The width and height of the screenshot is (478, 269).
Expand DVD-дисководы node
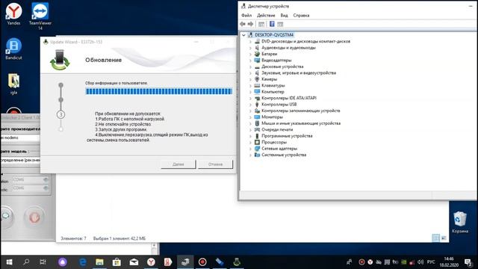(250, 42)
